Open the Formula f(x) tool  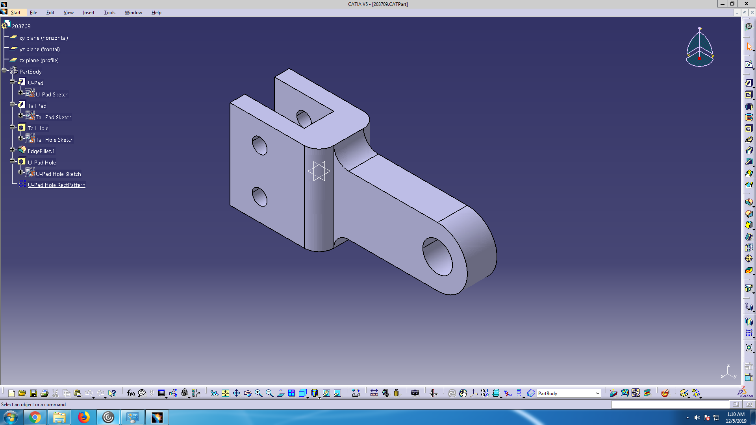coord(131,393)
